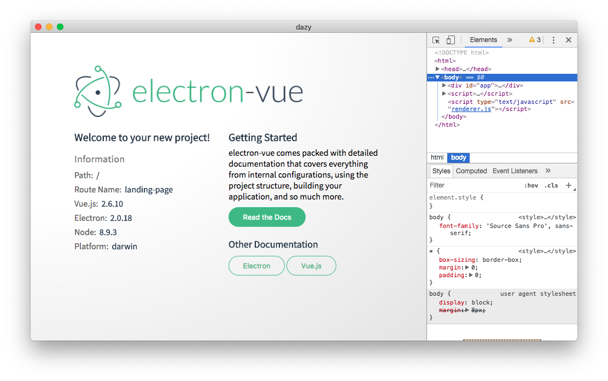
Task: Add a new style rule plus icon
Action: [x=569, y=185]
